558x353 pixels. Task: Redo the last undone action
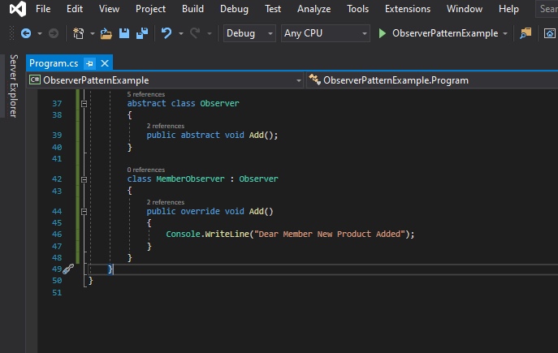point(195,33)
